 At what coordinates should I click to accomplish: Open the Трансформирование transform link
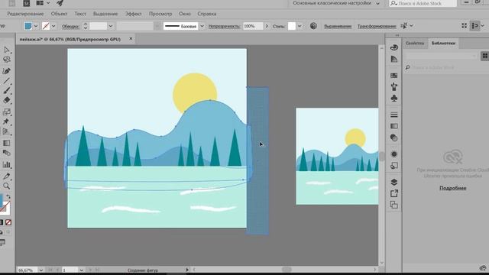(377, 27)
